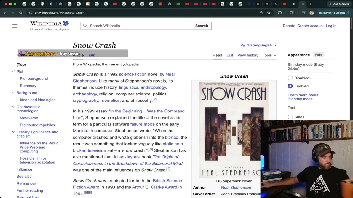Collapse the Background section in contents
353x198 pixels.
pos(13,93)
